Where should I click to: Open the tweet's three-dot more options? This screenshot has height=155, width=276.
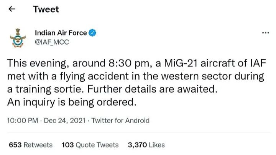coord(265,33)
